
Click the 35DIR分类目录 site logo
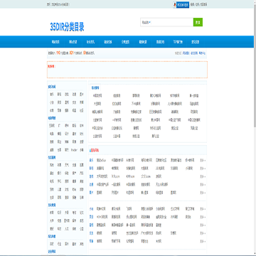tap(67, 27)
